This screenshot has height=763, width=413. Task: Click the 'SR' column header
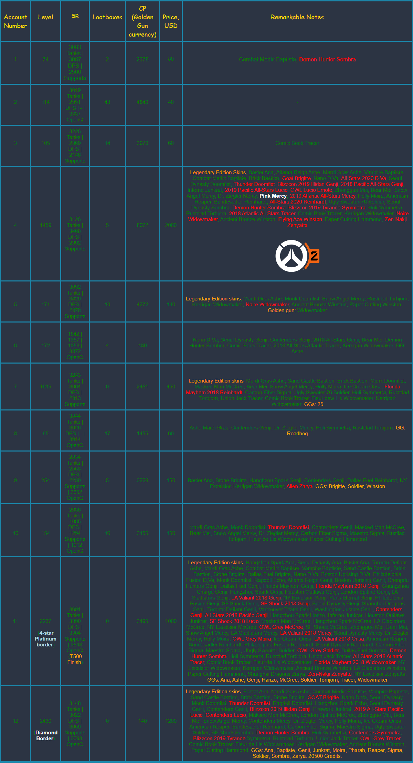(75, 16)
